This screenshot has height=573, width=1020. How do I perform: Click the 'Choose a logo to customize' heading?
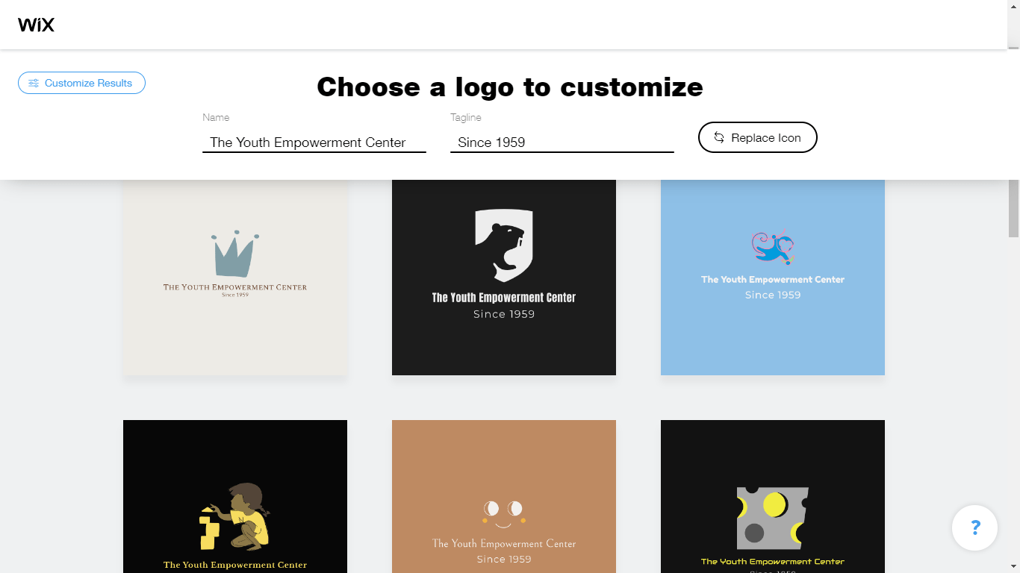coord(510,87)
